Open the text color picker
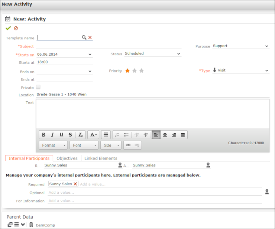The height and width of the screenshot is (229, 275). (x=93, y=135)
